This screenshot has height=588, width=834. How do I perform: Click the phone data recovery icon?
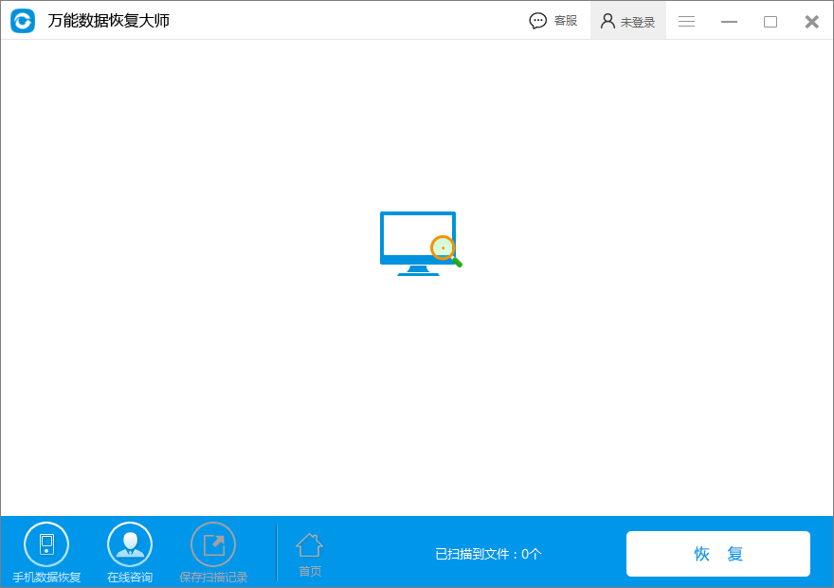pyautogui.click(x=46, y=544)
